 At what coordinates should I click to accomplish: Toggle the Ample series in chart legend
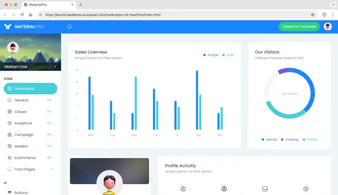pyautogui.click(x=211, y=55)
